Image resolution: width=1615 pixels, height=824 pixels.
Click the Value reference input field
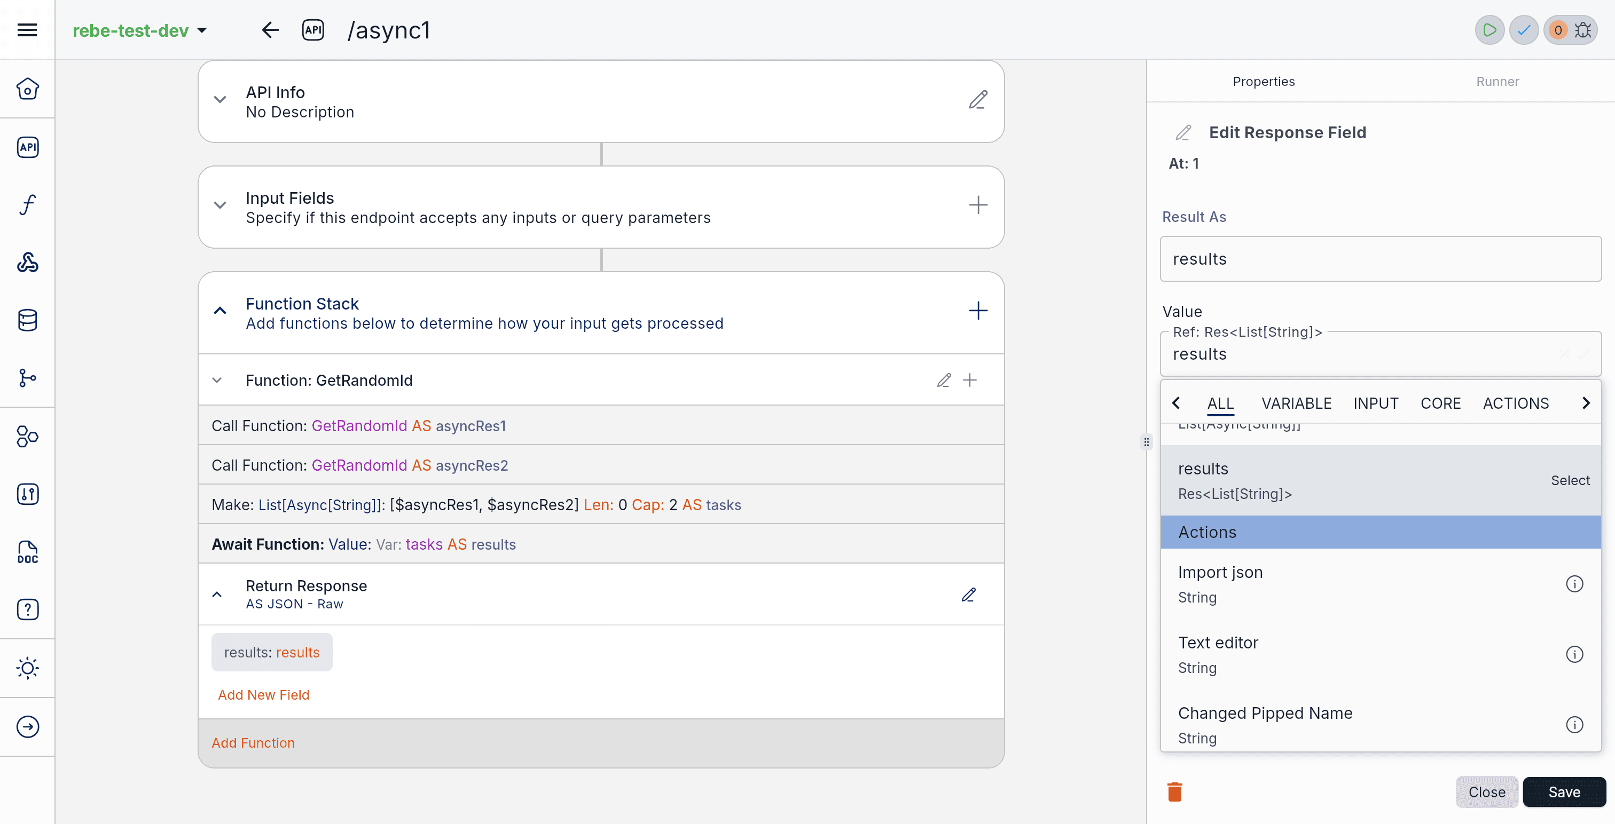point(1381,354)
